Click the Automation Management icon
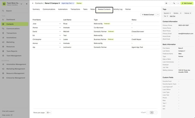The height and width of the screenshot is (118, 195). (x=3, y=64)
